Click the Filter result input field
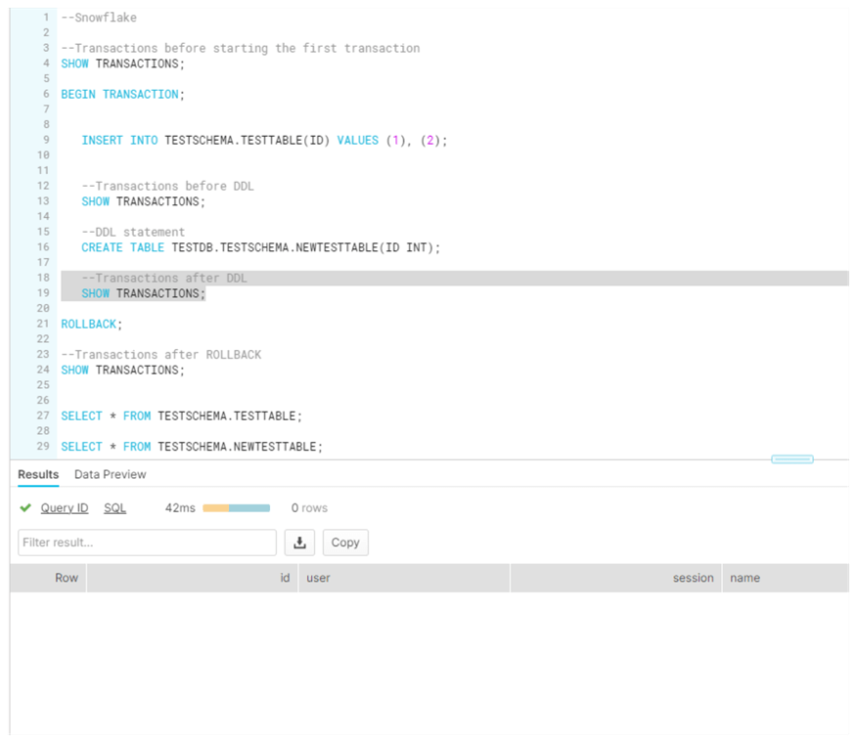 coord(147,542)
